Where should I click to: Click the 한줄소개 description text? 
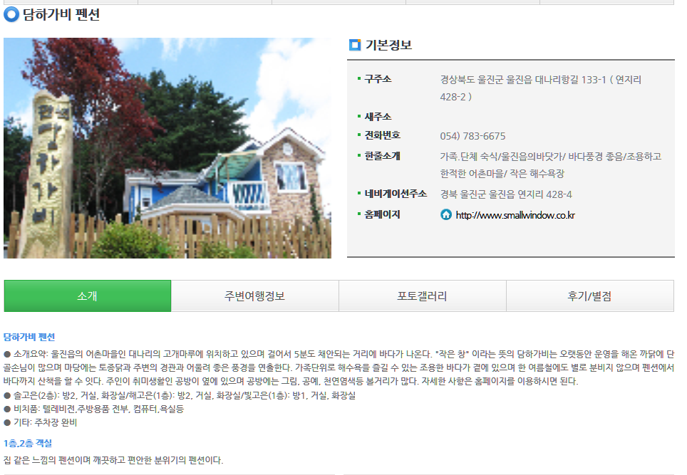coord(551,165)
